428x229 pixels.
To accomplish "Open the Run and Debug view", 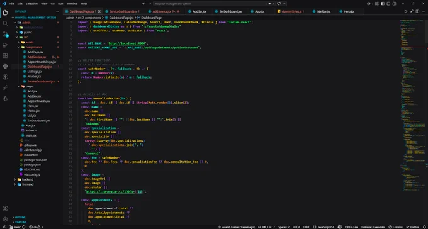I will (5, 45).
